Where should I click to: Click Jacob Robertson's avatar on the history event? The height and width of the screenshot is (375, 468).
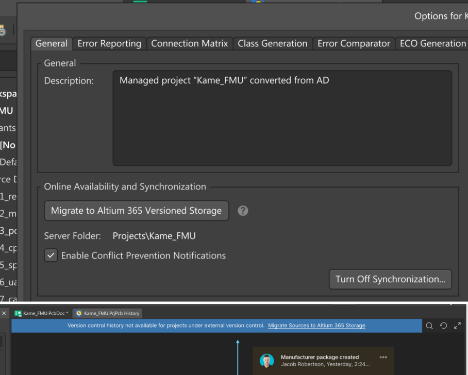click(x=266, y=361)
